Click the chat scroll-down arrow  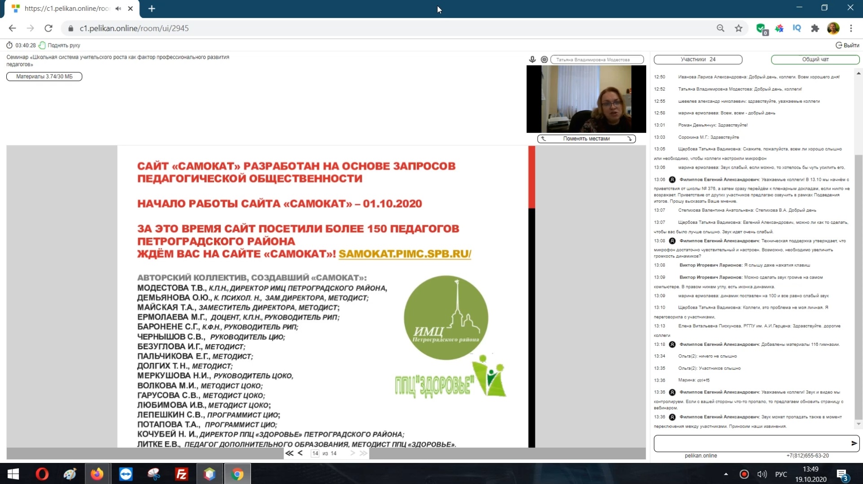click(858, 424)
